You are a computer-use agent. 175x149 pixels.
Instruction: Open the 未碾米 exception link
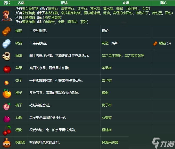pyautogui.click(x=49, y=22)
